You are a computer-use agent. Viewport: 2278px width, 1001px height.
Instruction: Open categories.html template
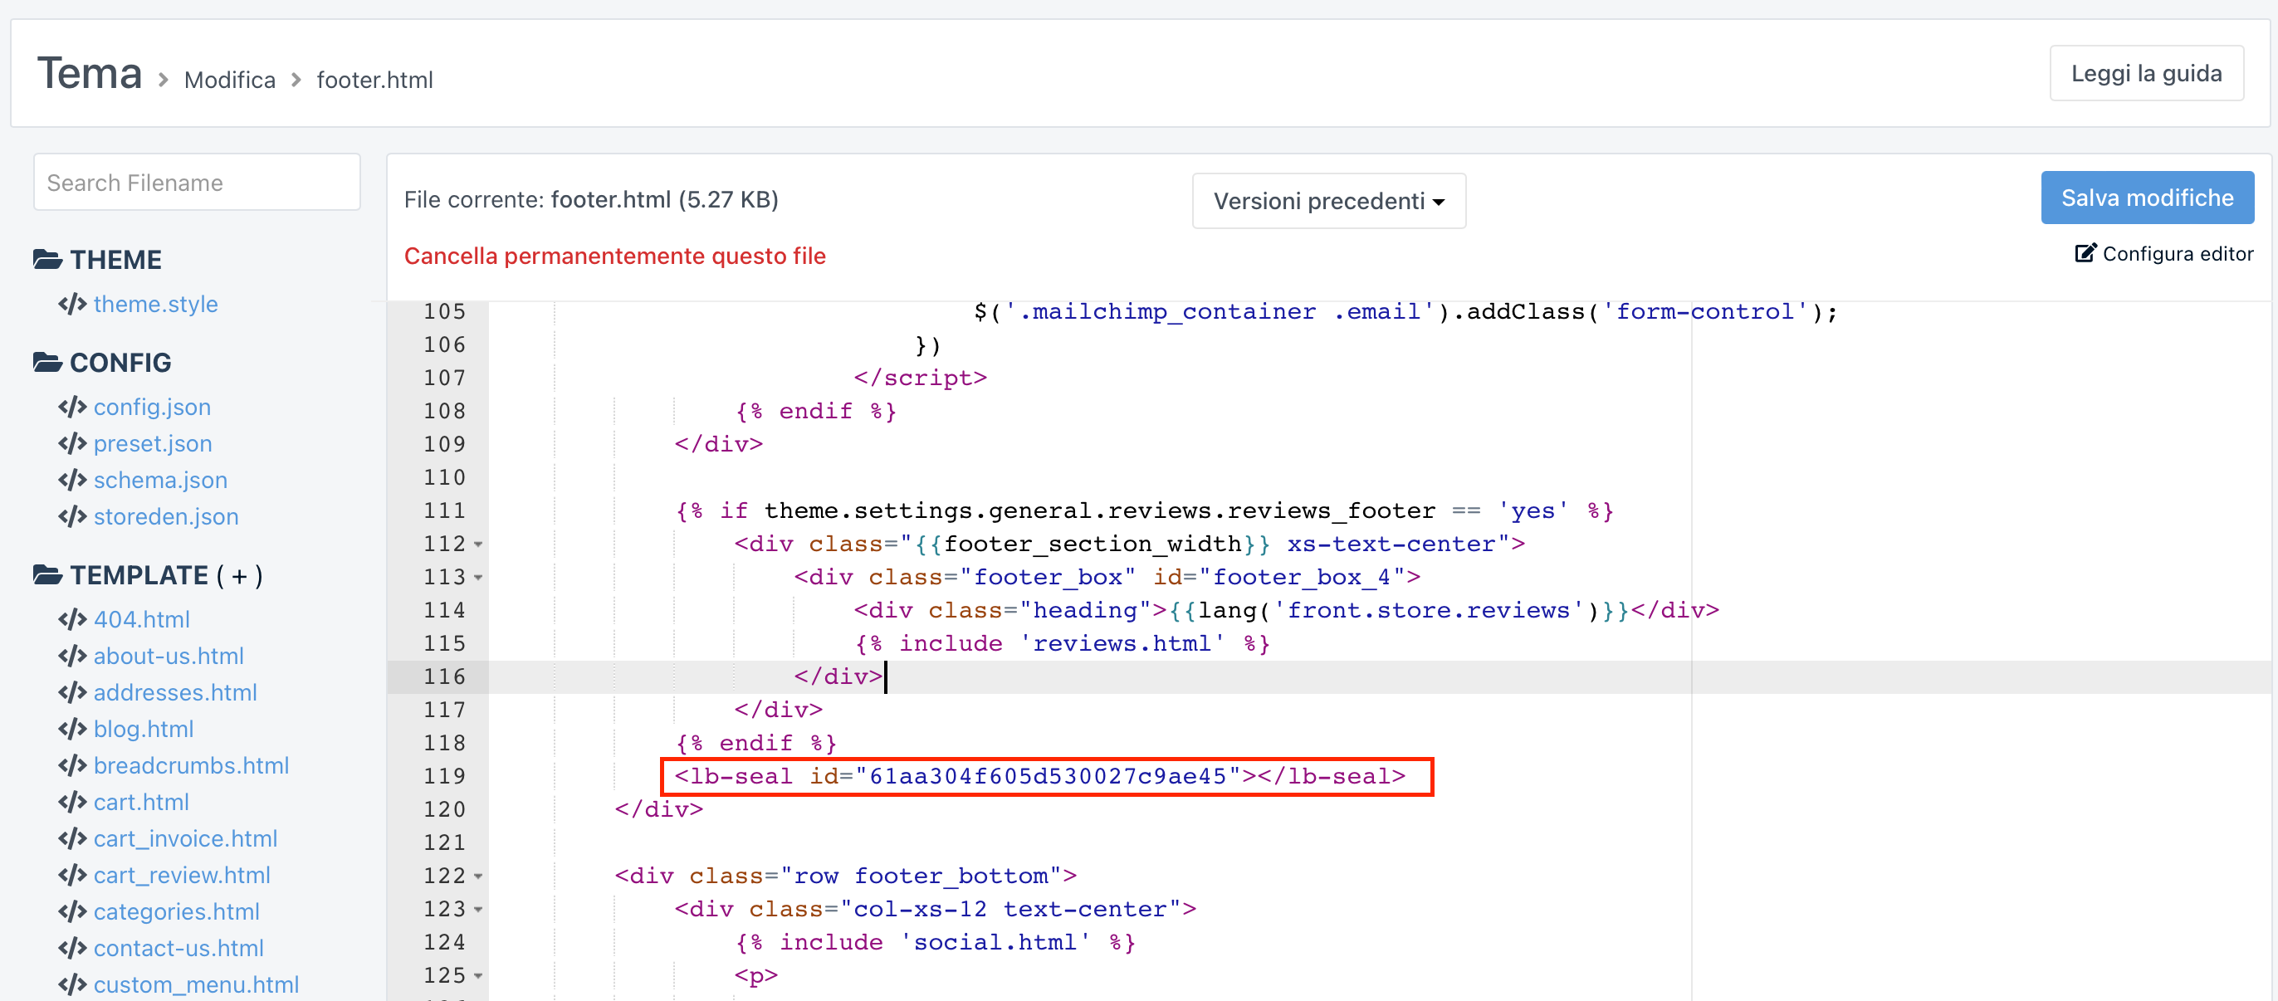tap(177, 911)
